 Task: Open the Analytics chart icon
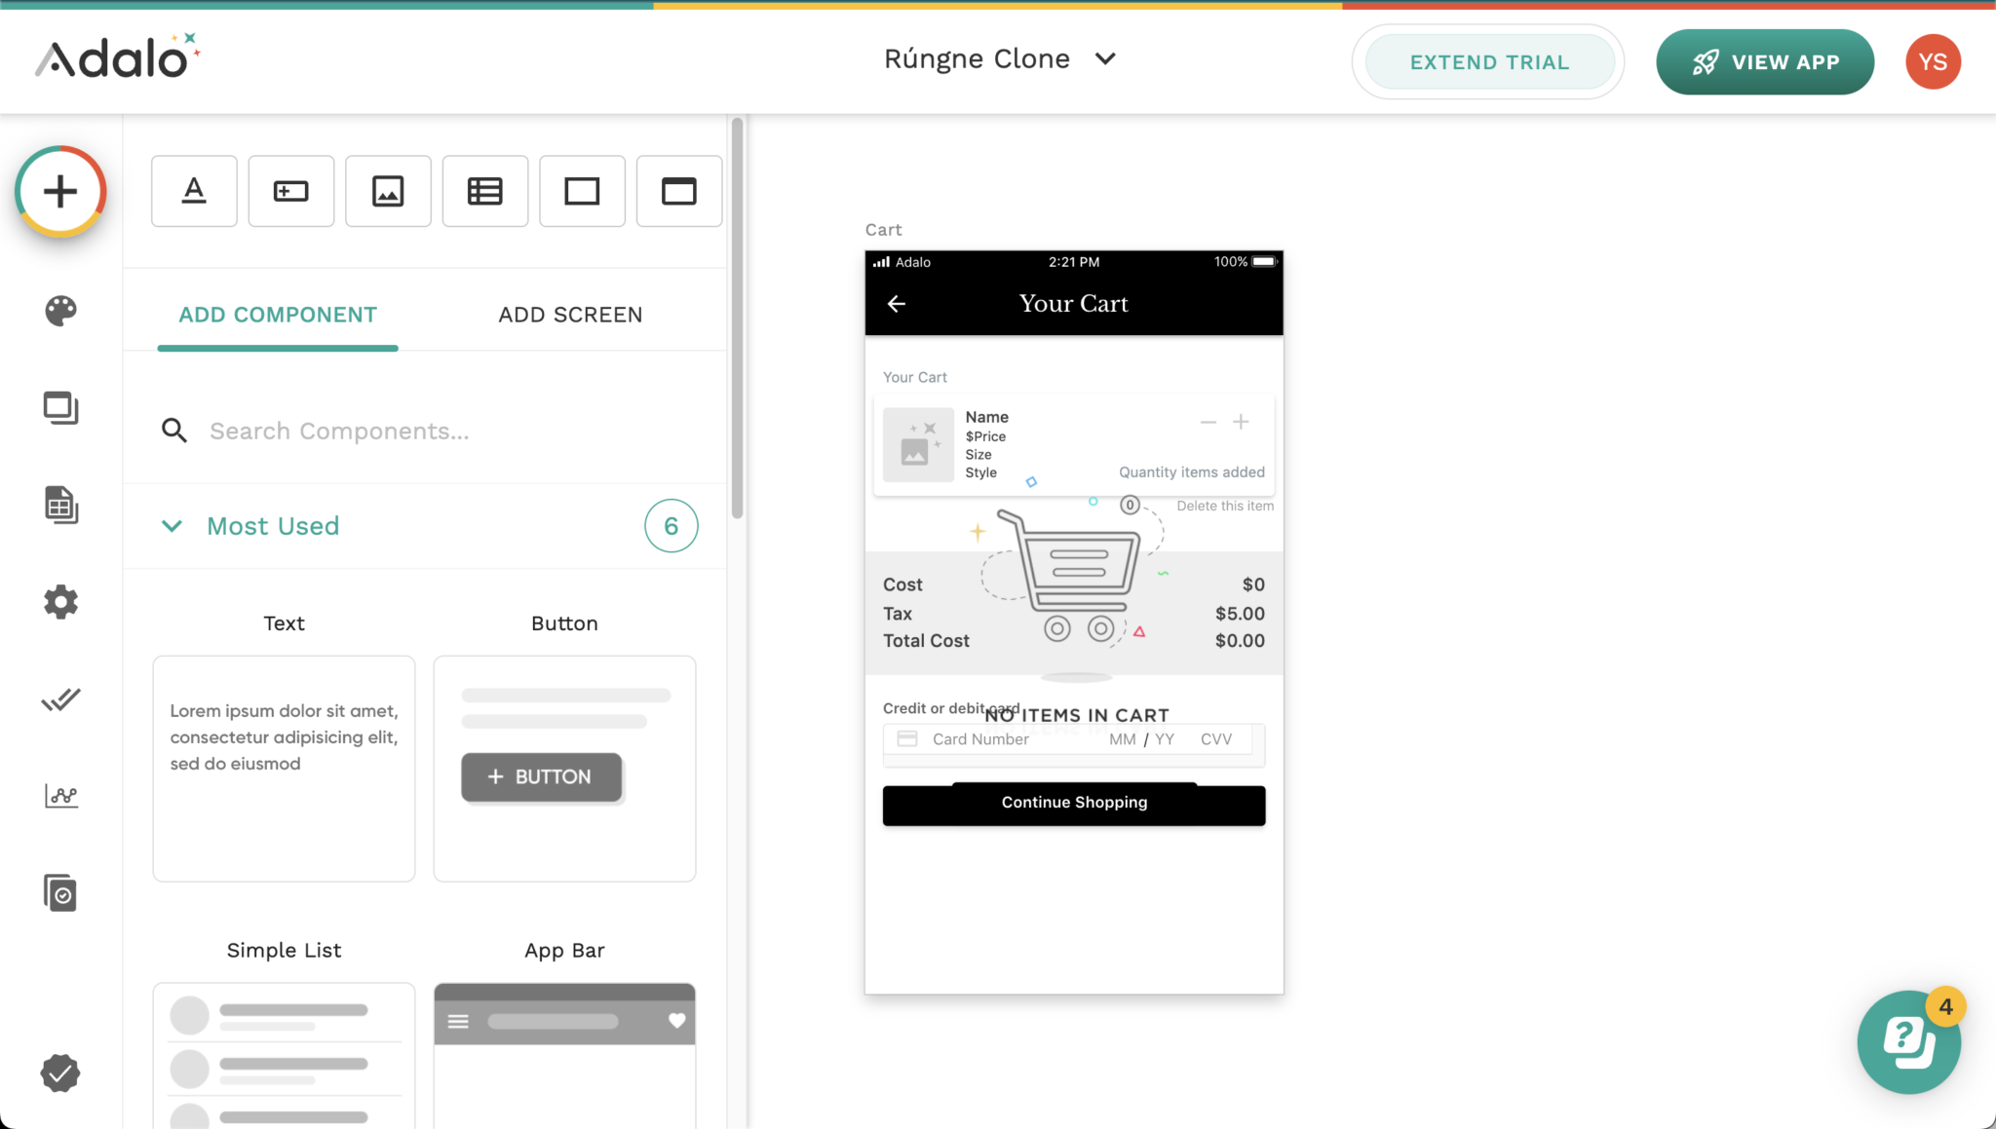click(x=60, y=796)
